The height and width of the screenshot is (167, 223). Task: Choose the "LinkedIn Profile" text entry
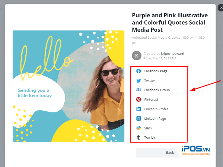tap(156, 109)
